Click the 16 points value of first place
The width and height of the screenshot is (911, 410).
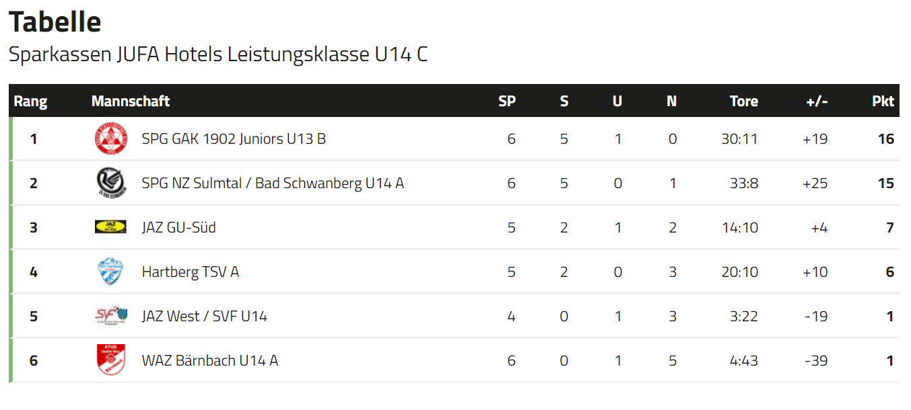pyautogui.click(x=886, y=139)
